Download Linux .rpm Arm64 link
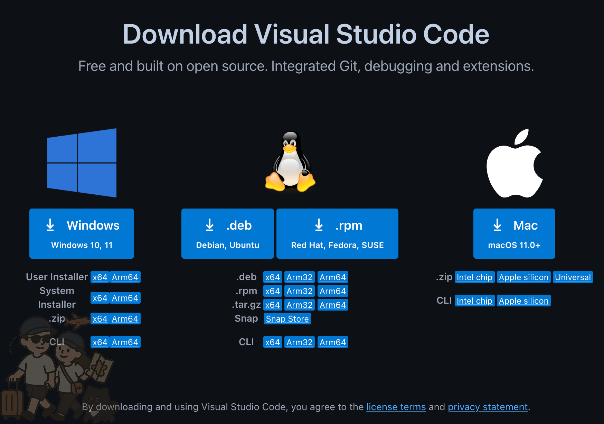 pos(333,291)
